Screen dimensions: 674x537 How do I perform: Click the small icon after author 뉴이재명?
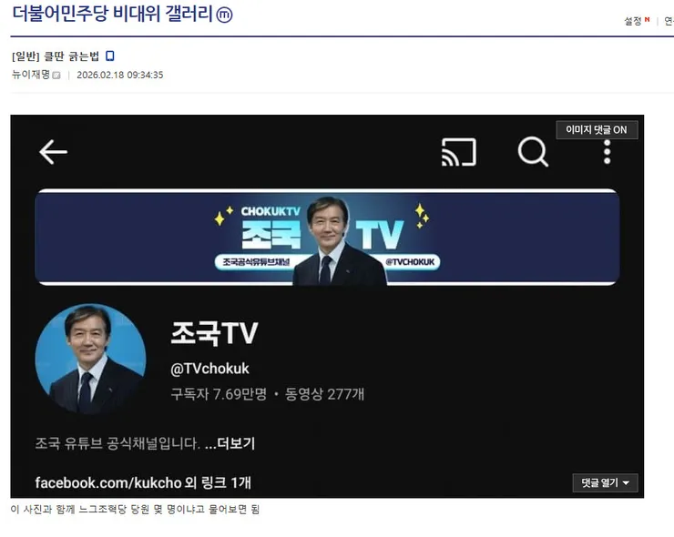(x=56, y=76)
